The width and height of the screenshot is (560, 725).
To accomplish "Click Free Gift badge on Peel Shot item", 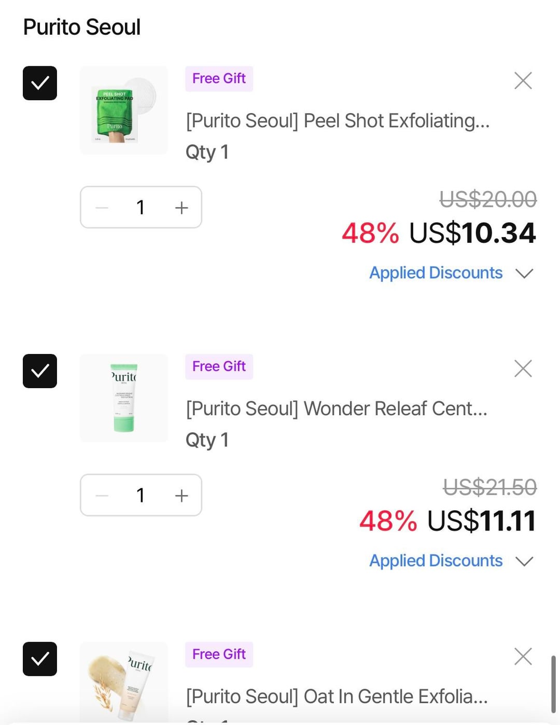I will (219, 79).
